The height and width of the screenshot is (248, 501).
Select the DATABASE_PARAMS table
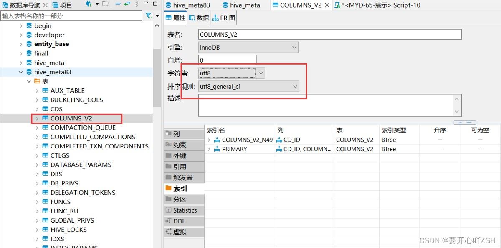pos(81,165)
